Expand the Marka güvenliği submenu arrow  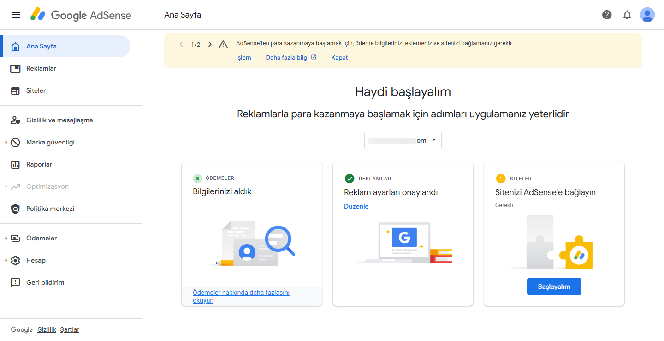coord(6,142)
